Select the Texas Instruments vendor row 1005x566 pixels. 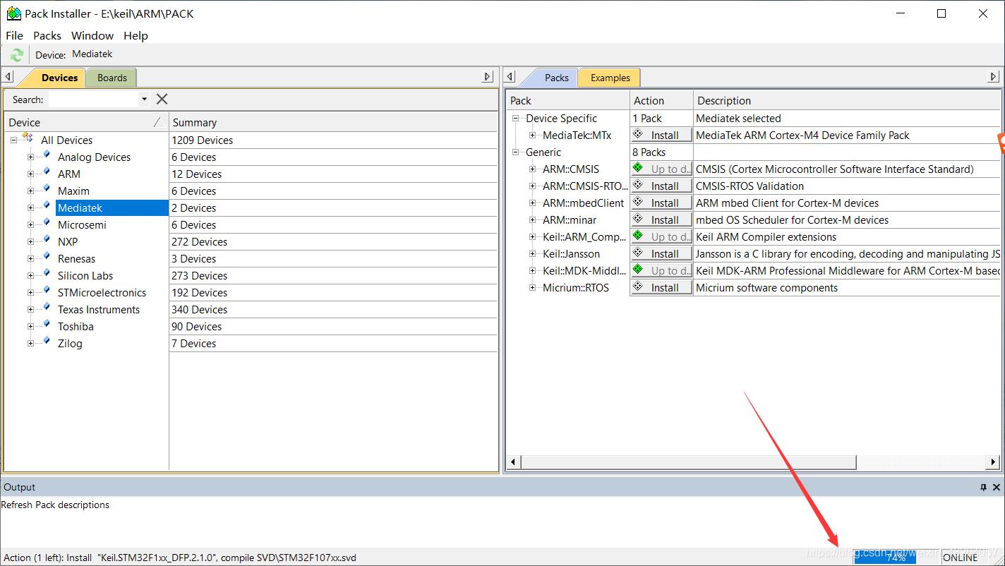click(x=98, y=310)
